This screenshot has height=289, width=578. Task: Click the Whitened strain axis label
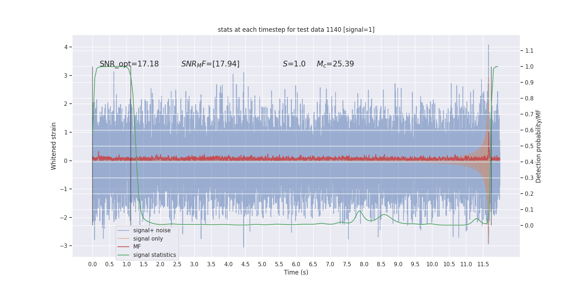click(x=54, y=146)
